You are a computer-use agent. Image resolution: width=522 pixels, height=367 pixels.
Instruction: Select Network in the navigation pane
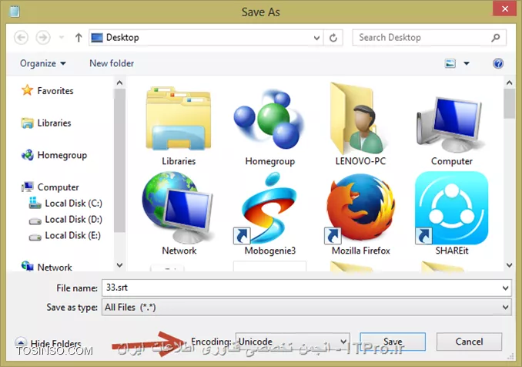click(46, 267)
